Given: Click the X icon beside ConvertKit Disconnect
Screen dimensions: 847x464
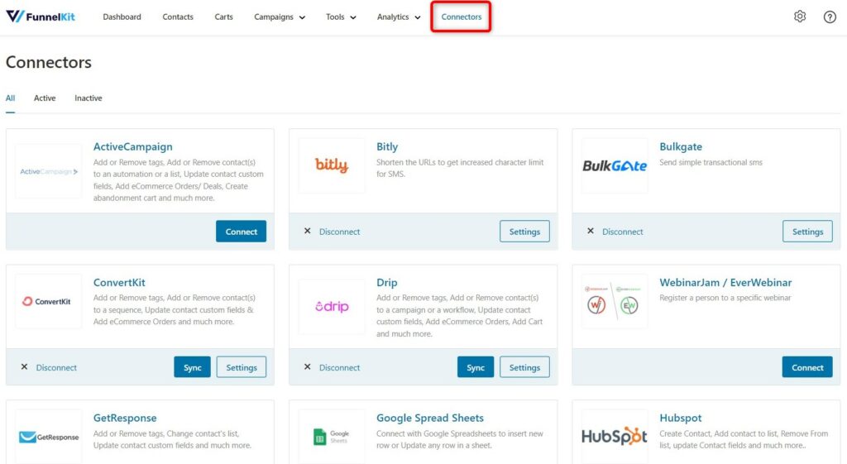Looking at the screenshot, I should click(x=24, y=366).
